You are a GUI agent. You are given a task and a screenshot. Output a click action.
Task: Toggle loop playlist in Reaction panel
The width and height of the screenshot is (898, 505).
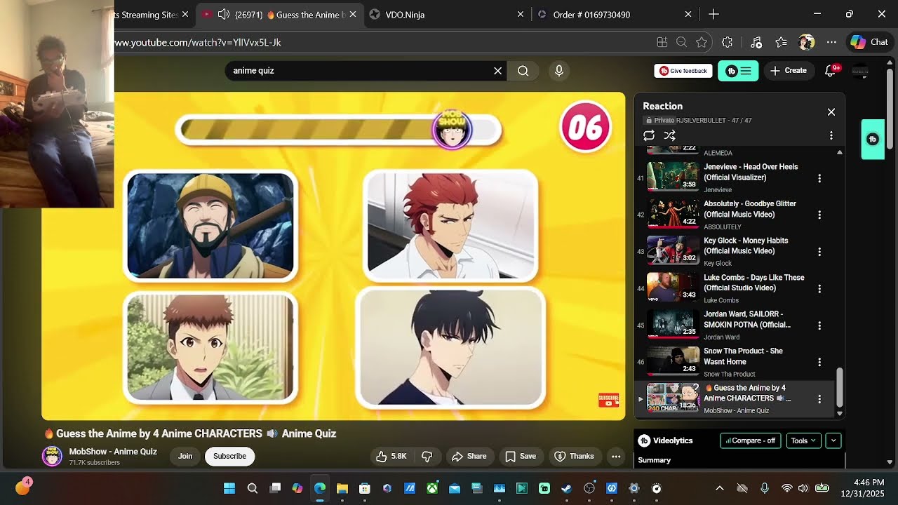649,135
